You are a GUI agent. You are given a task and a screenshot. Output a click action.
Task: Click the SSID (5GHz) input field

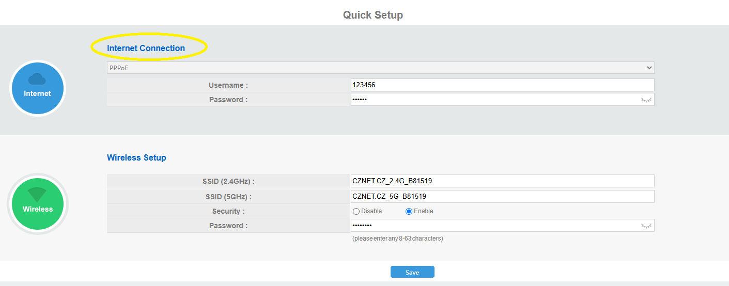pos(502,197)
